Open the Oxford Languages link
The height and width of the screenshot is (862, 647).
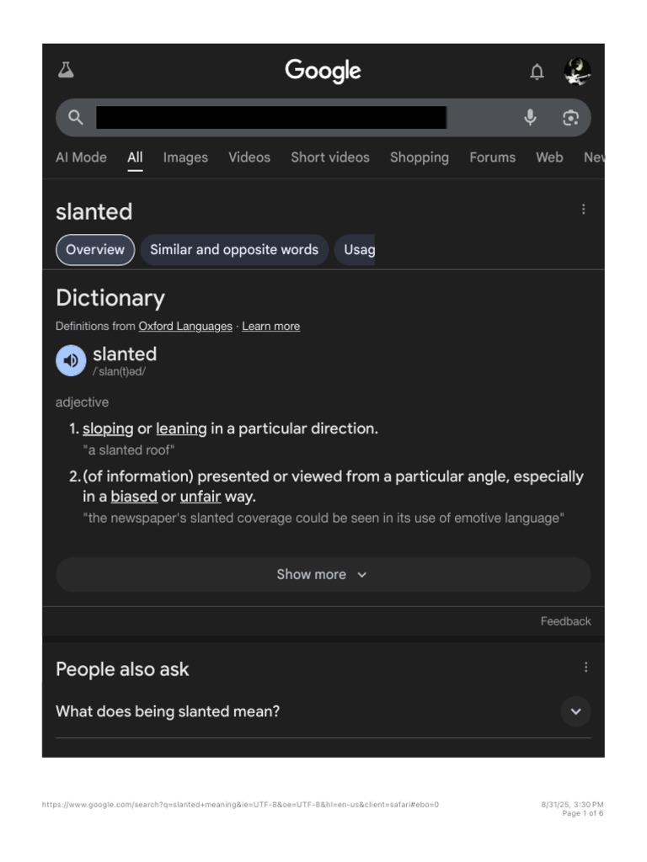185,327
